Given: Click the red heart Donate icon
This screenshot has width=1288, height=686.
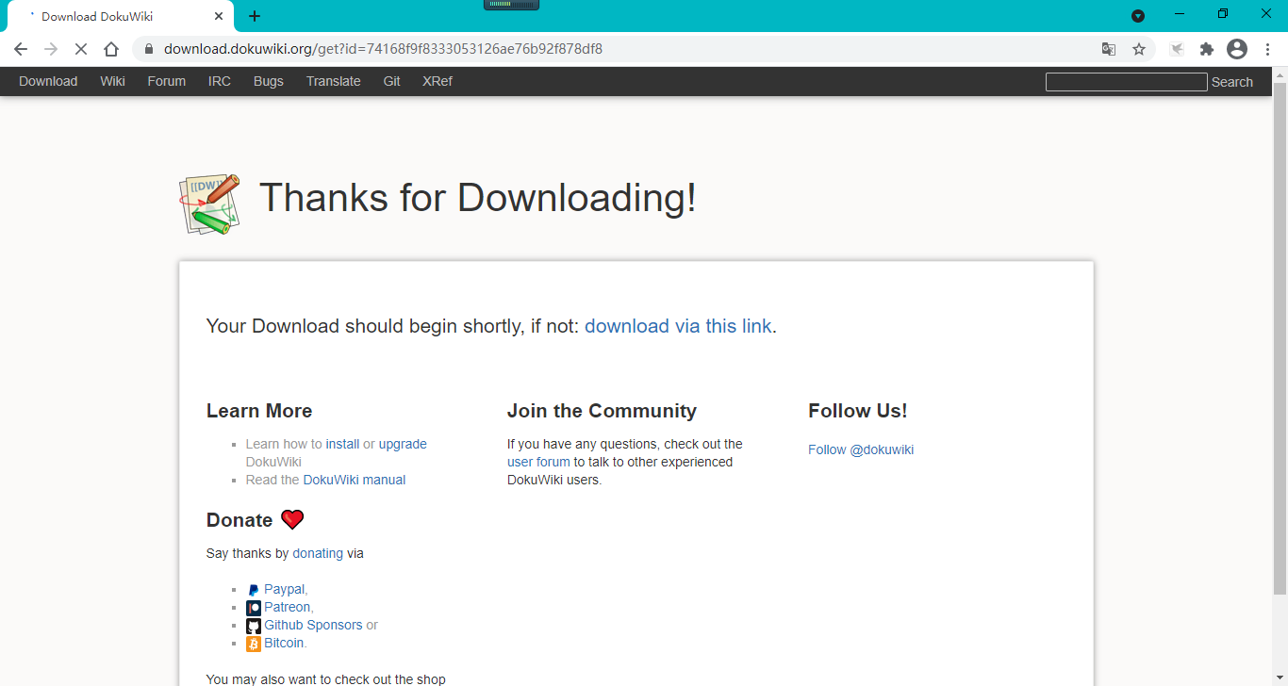Looking at the screenshot, I should pyautogui.click(x=292, y=519).
